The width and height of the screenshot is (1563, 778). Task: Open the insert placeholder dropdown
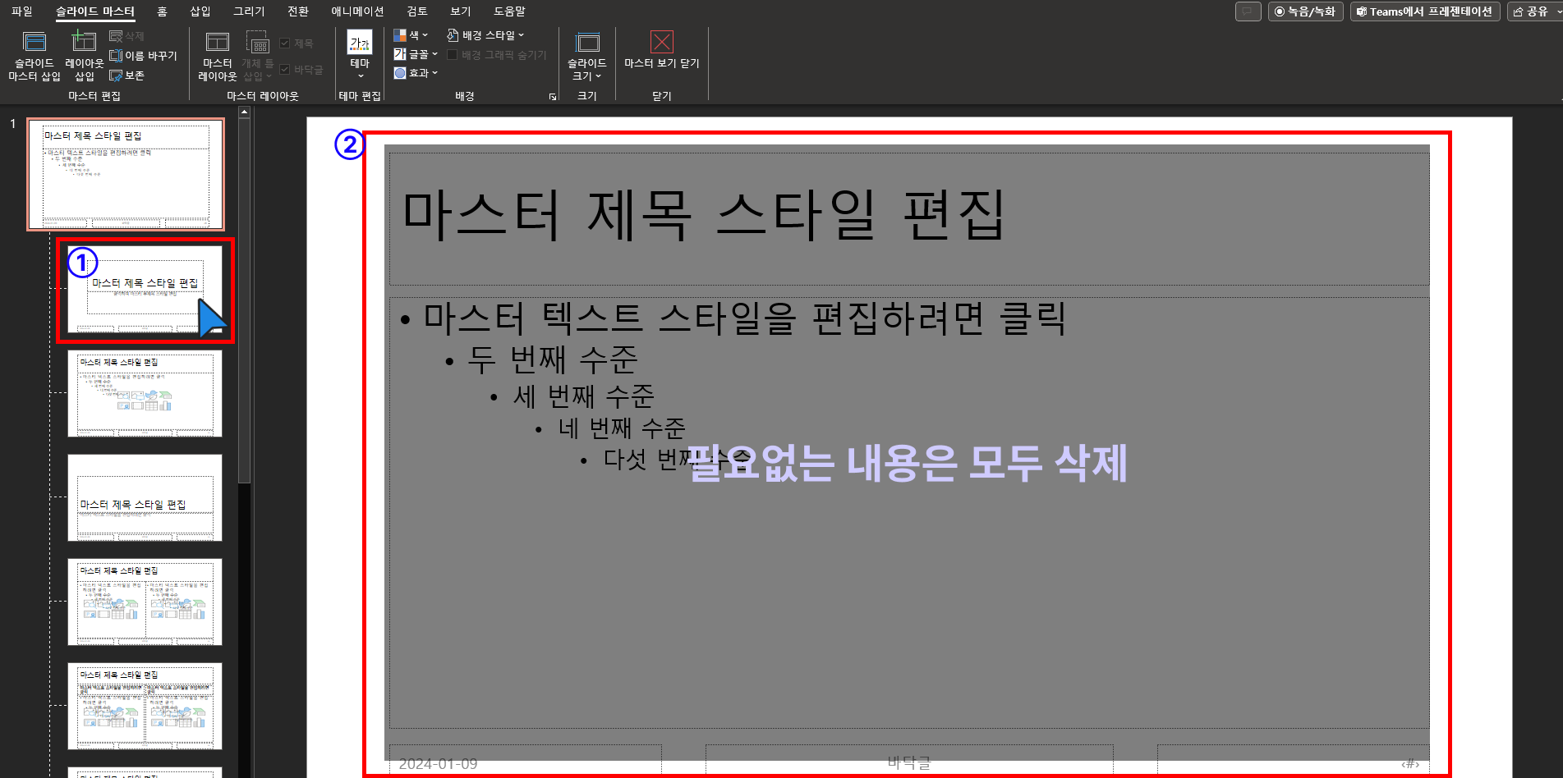[x=257, y=56]
